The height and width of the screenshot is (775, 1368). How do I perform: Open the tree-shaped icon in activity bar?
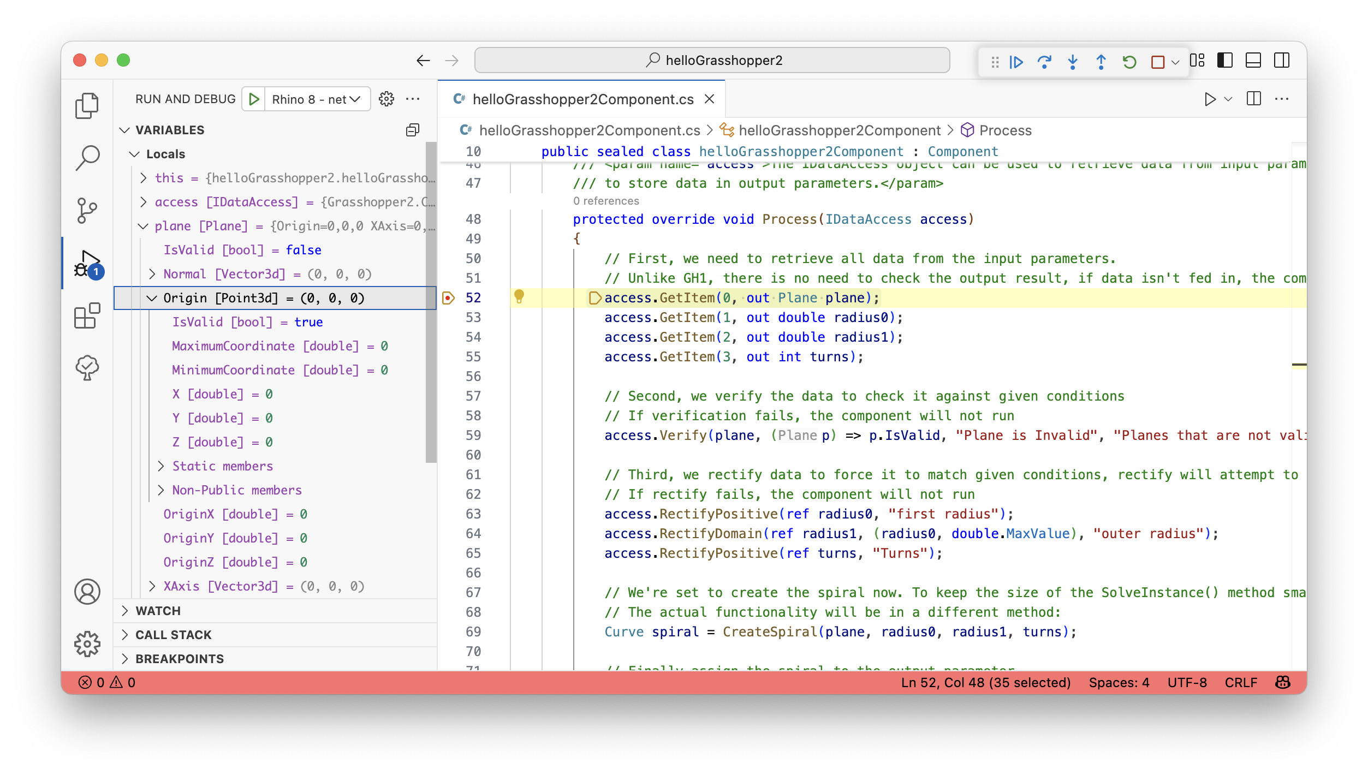click(87, 368)
